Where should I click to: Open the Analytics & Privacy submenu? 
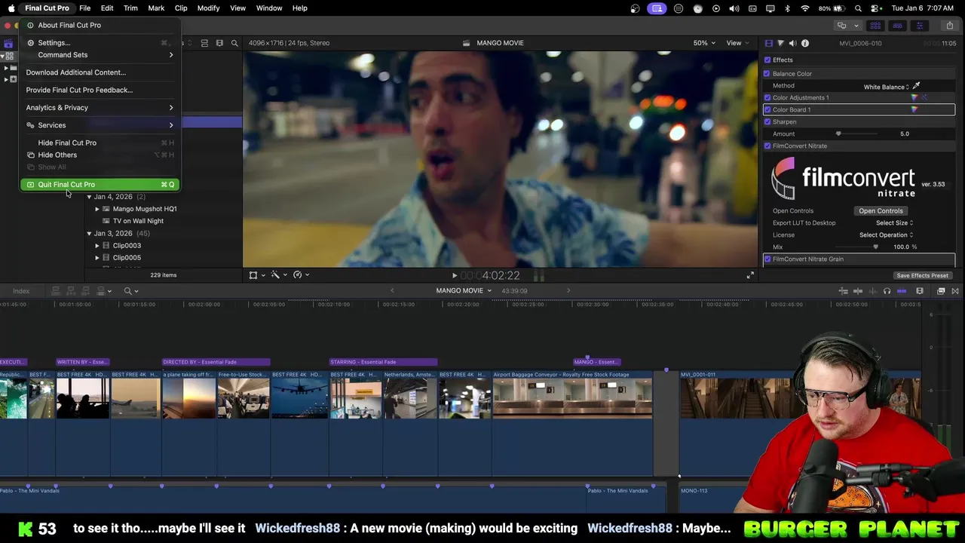click(x=100, y=108)
